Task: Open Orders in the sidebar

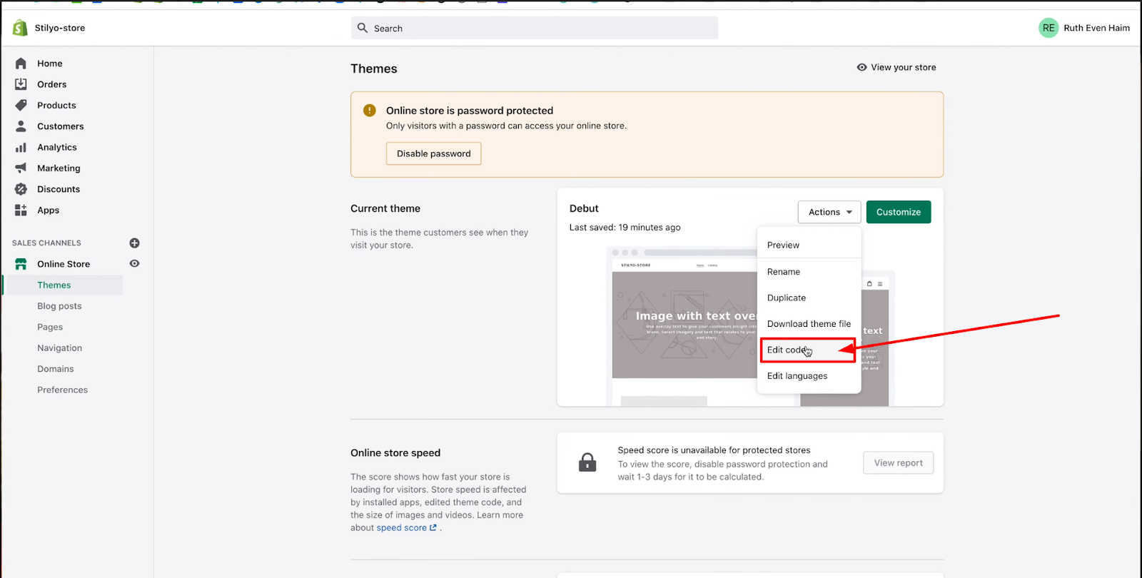Action: click(x=52, y=84)
